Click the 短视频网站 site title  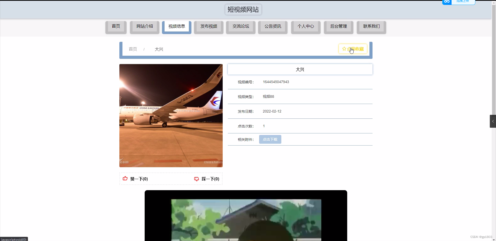[x=243, y=10]
